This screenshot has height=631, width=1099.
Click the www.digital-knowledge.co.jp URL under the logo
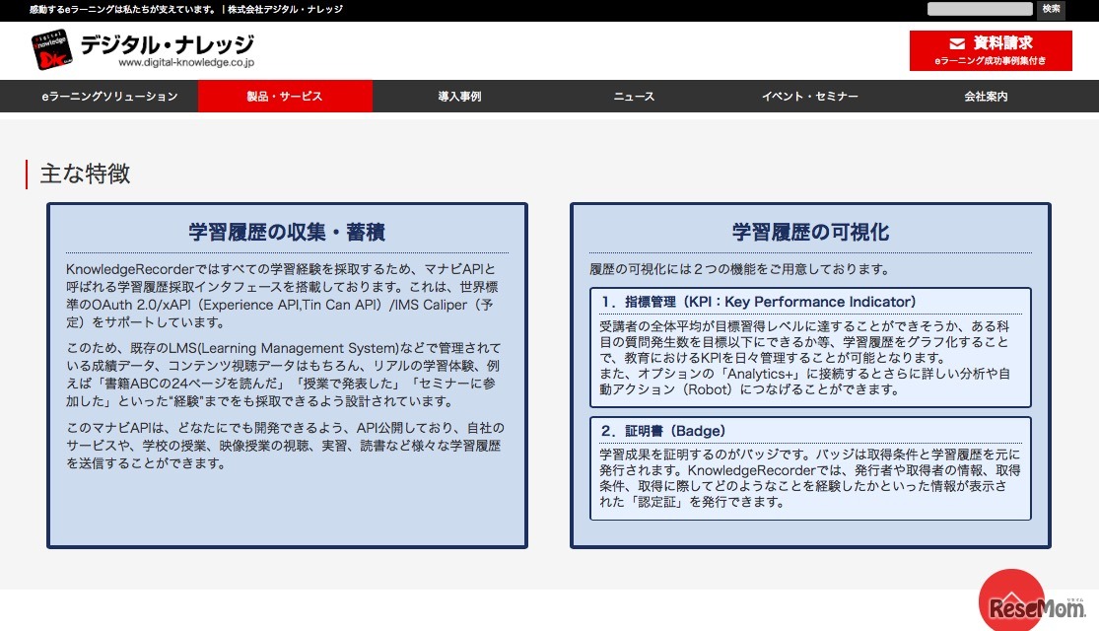[x=186, y=62]
